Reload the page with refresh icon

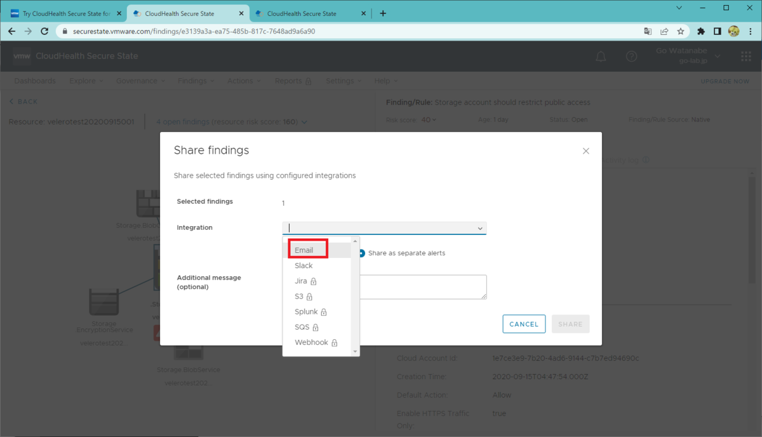[44, 31]
